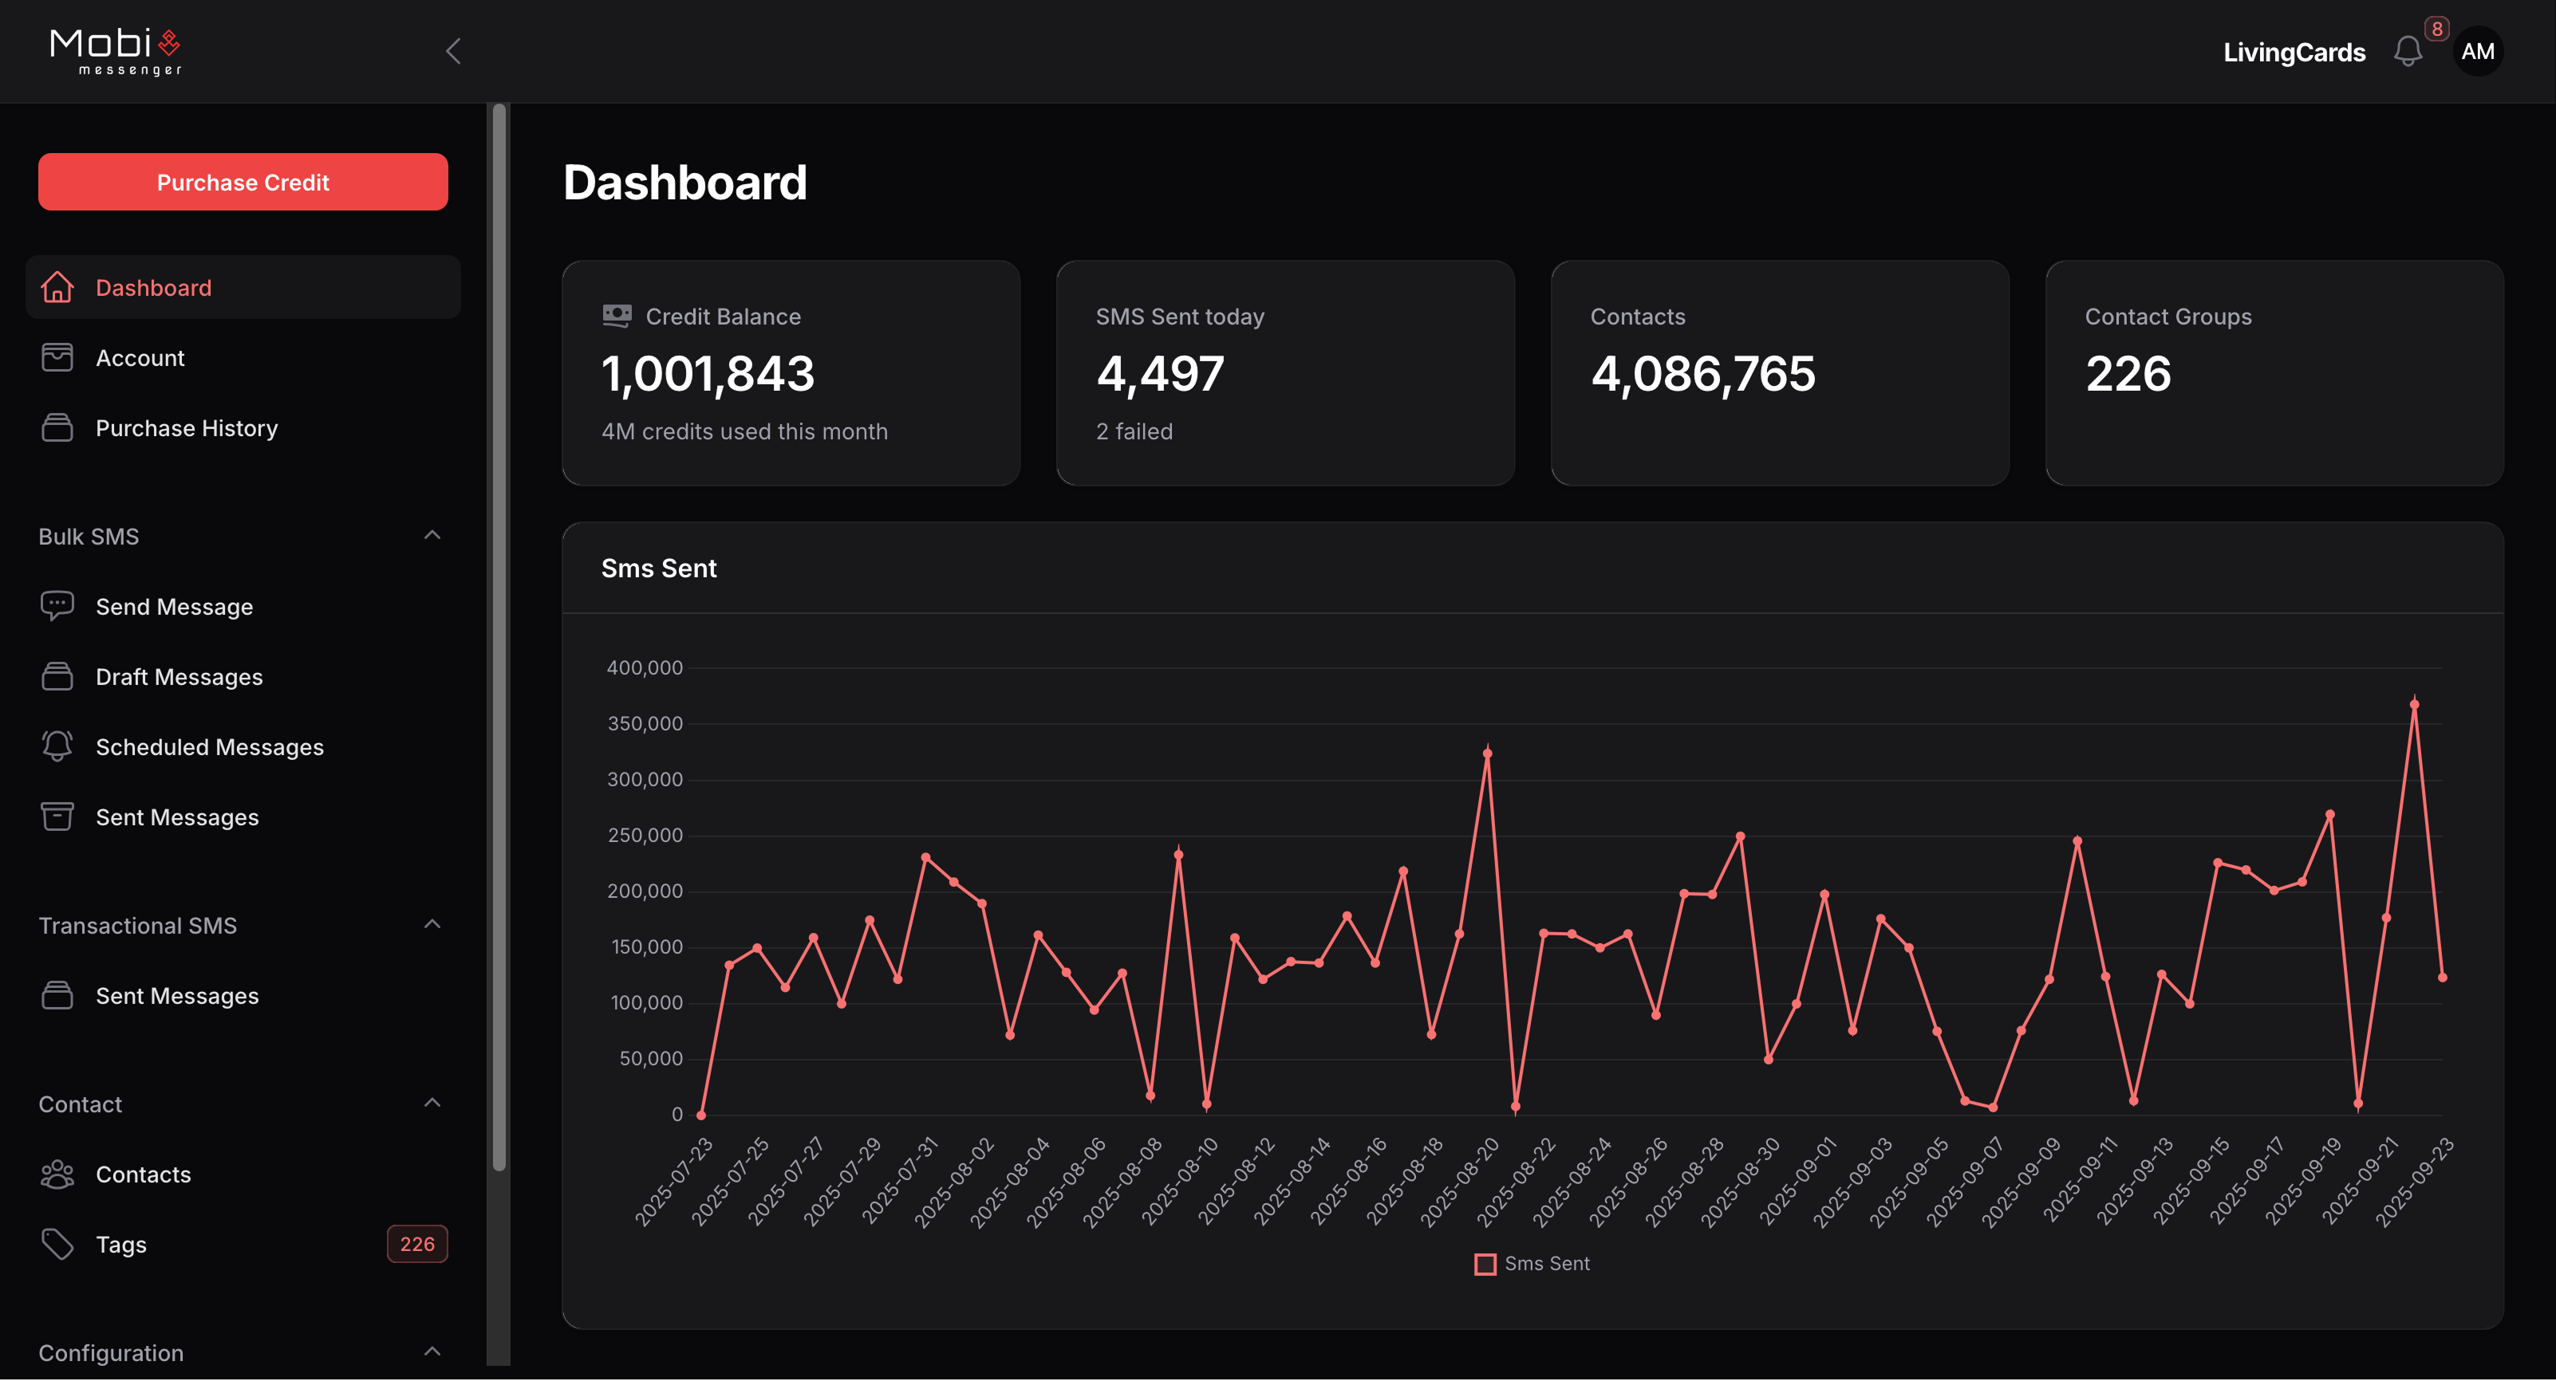Select the Dashboard home icon

pyautogui.click(x=57, y=288)
